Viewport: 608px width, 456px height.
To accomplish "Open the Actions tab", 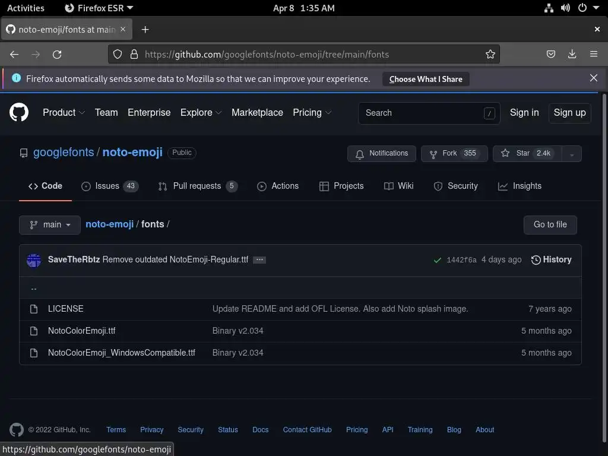I will click(278, 186).
